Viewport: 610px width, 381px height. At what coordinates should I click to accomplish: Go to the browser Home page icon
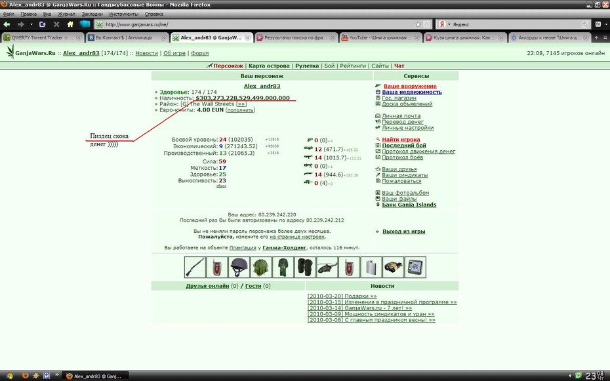coord(70,24)
